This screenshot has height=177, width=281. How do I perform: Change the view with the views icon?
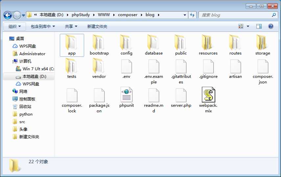pyautogui.click(x=241, y=26)
